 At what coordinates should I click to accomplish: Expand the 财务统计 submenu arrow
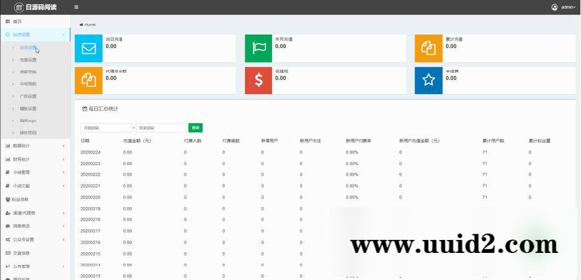click(63, 159)
